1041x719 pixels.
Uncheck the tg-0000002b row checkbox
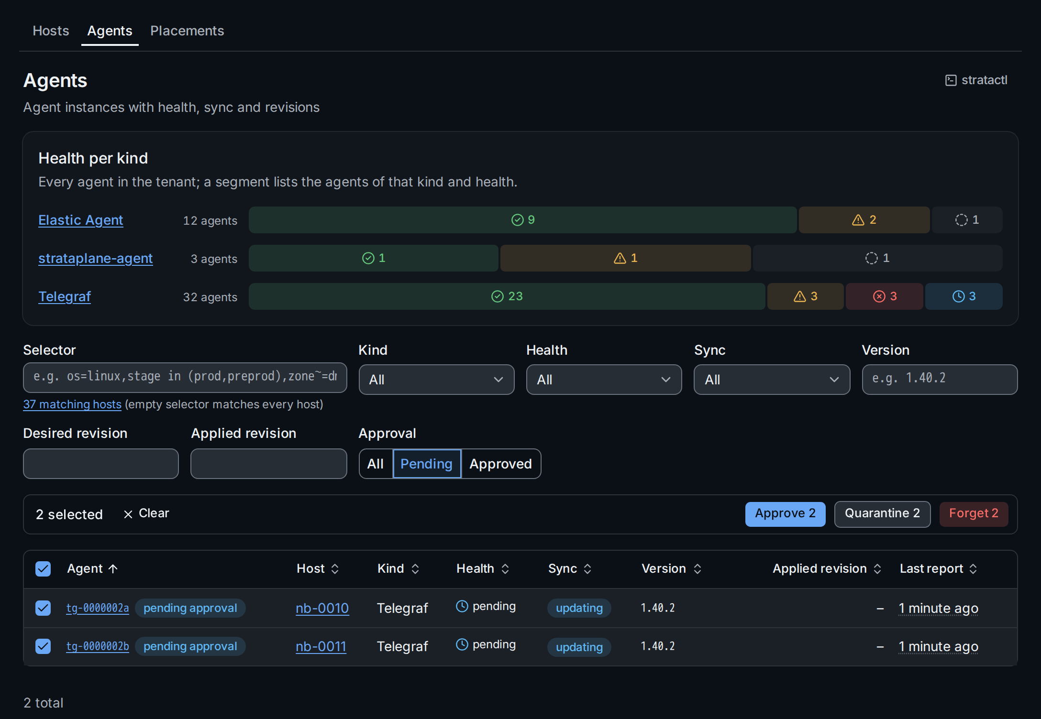(43, 646)
